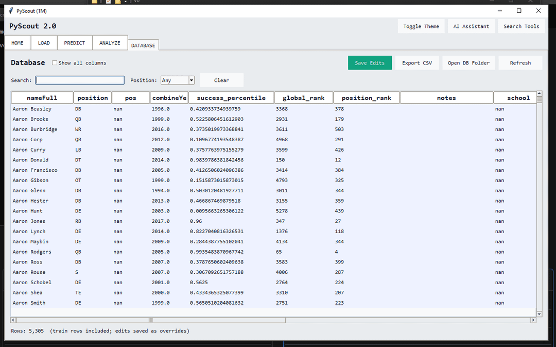Open Search Tools
Screen dimensions: 556x347
tap(521, 26)
